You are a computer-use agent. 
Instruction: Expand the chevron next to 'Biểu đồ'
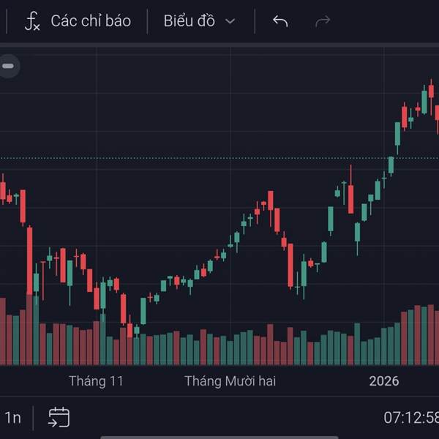230,22
